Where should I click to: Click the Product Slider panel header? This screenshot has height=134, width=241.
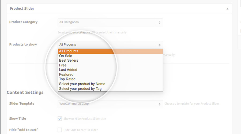[x=22, y=9]
